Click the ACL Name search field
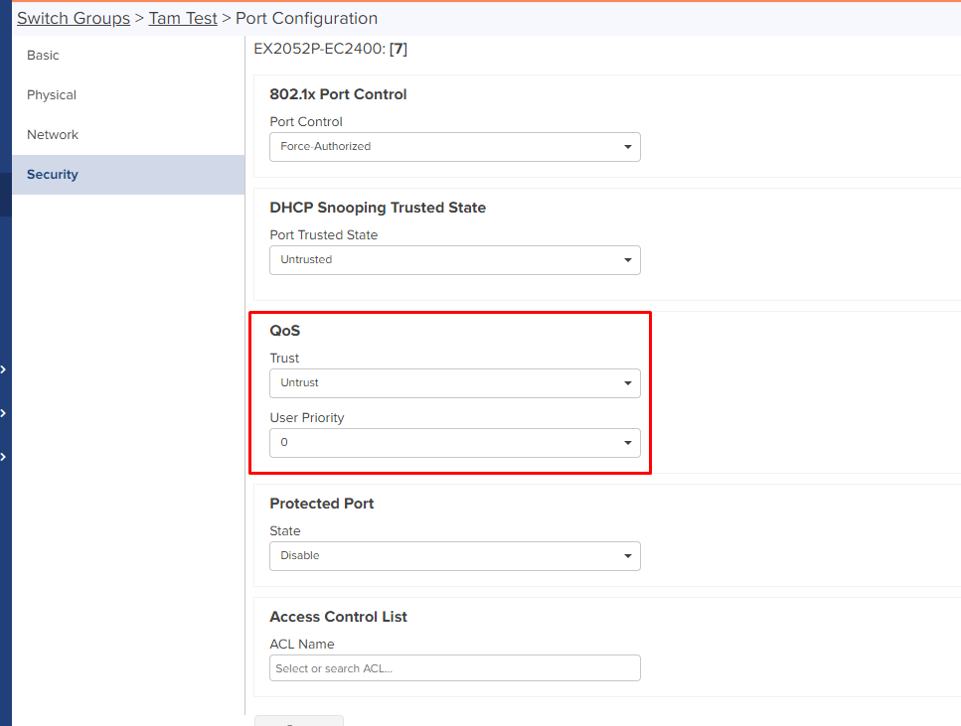 tap(455, 667)
